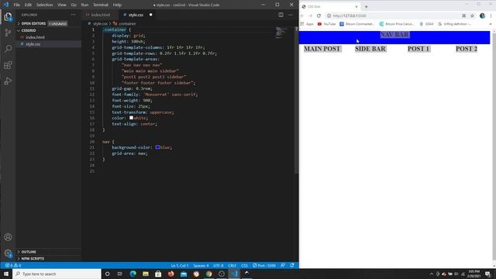Open Help menu in VS Code
Screen dimensions: 496x279
coord(117,5)
